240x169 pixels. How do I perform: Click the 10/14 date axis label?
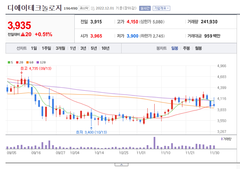[x=99, y=153]
